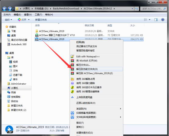Click the 新建文件夹 toolbar button
Screen dimensions: 169x136
41,20
